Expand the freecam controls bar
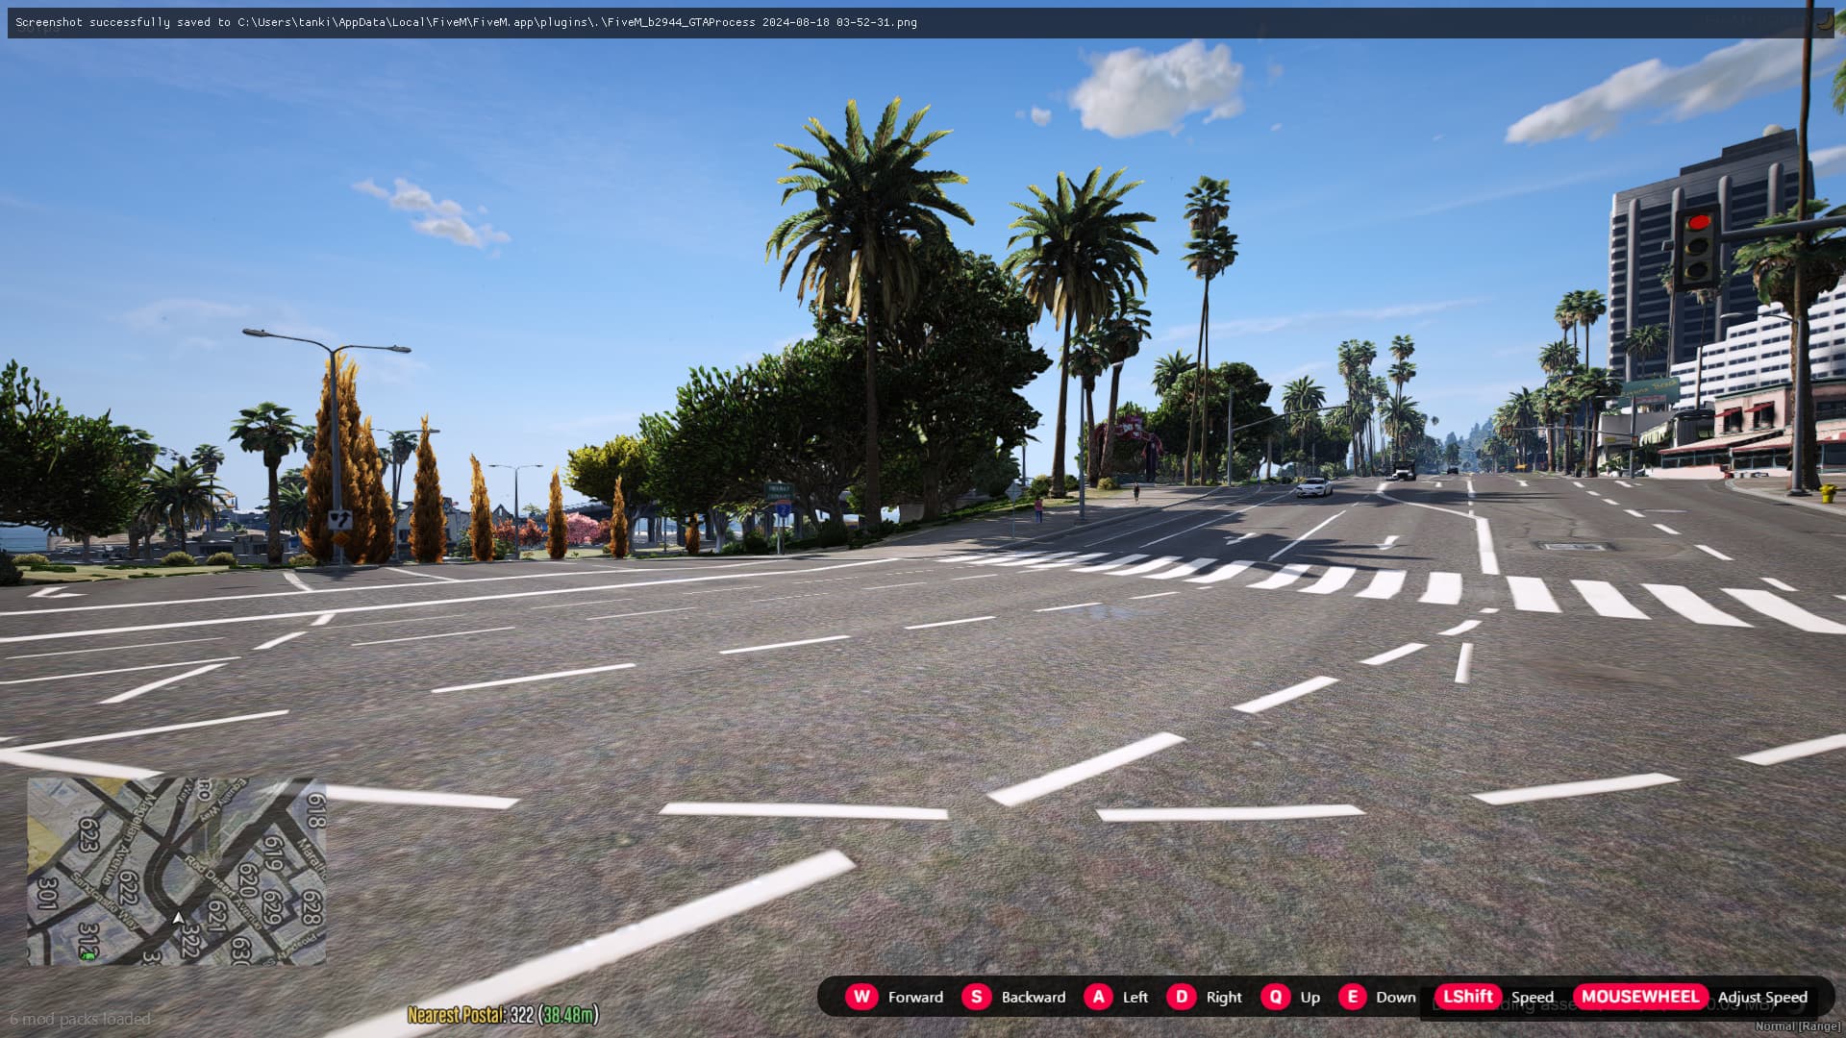This screenshot has height=1038, width=1846. [x=1327, y=998]
